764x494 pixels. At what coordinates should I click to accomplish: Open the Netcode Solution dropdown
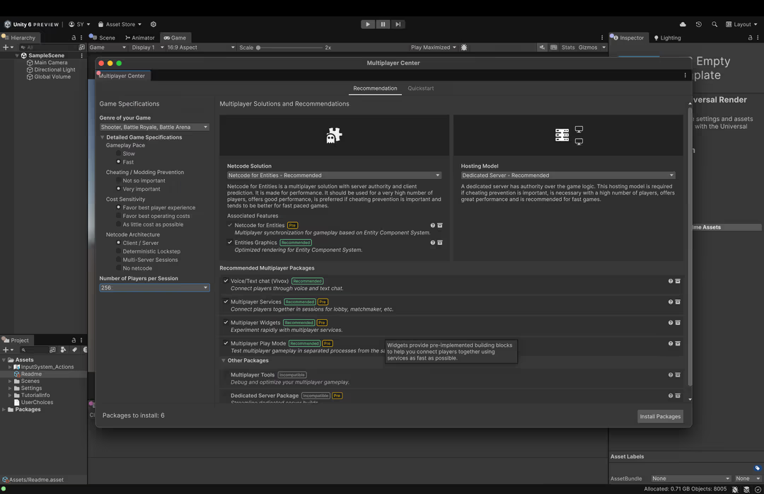coord(334,176)
